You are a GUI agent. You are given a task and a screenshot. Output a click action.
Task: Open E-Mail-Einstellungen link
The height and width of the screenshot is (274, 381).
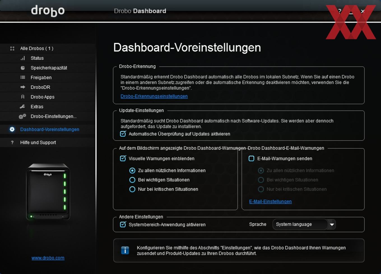(x=270, y=201)
